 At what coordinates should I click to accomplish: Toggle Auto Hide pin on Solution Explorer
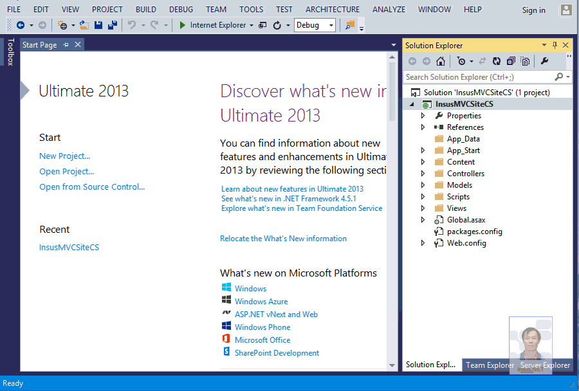(555, 45)
